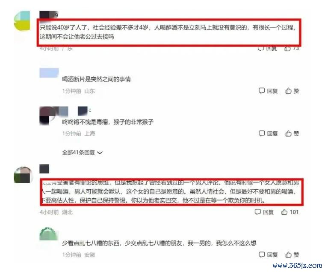This screenshot has height=272, width=325.
Task: Open the yellow-green avatar of top commenter
Action: pos(22,20)
